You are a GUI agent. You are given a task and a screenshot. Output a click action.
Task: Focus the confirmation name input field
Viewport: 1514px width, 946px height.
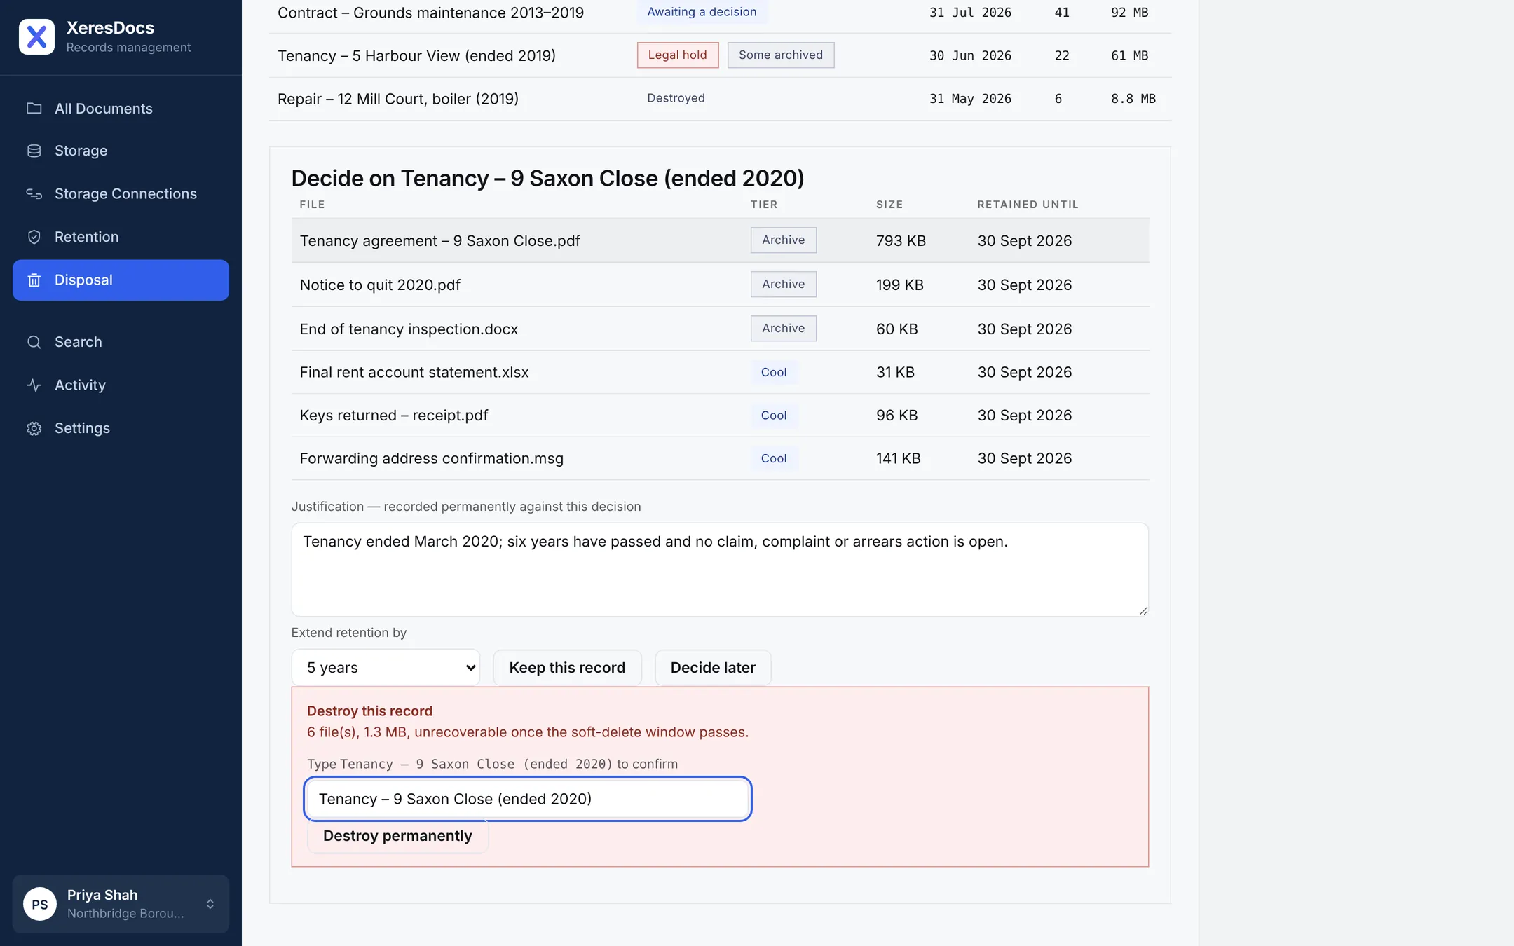[528, 799]
